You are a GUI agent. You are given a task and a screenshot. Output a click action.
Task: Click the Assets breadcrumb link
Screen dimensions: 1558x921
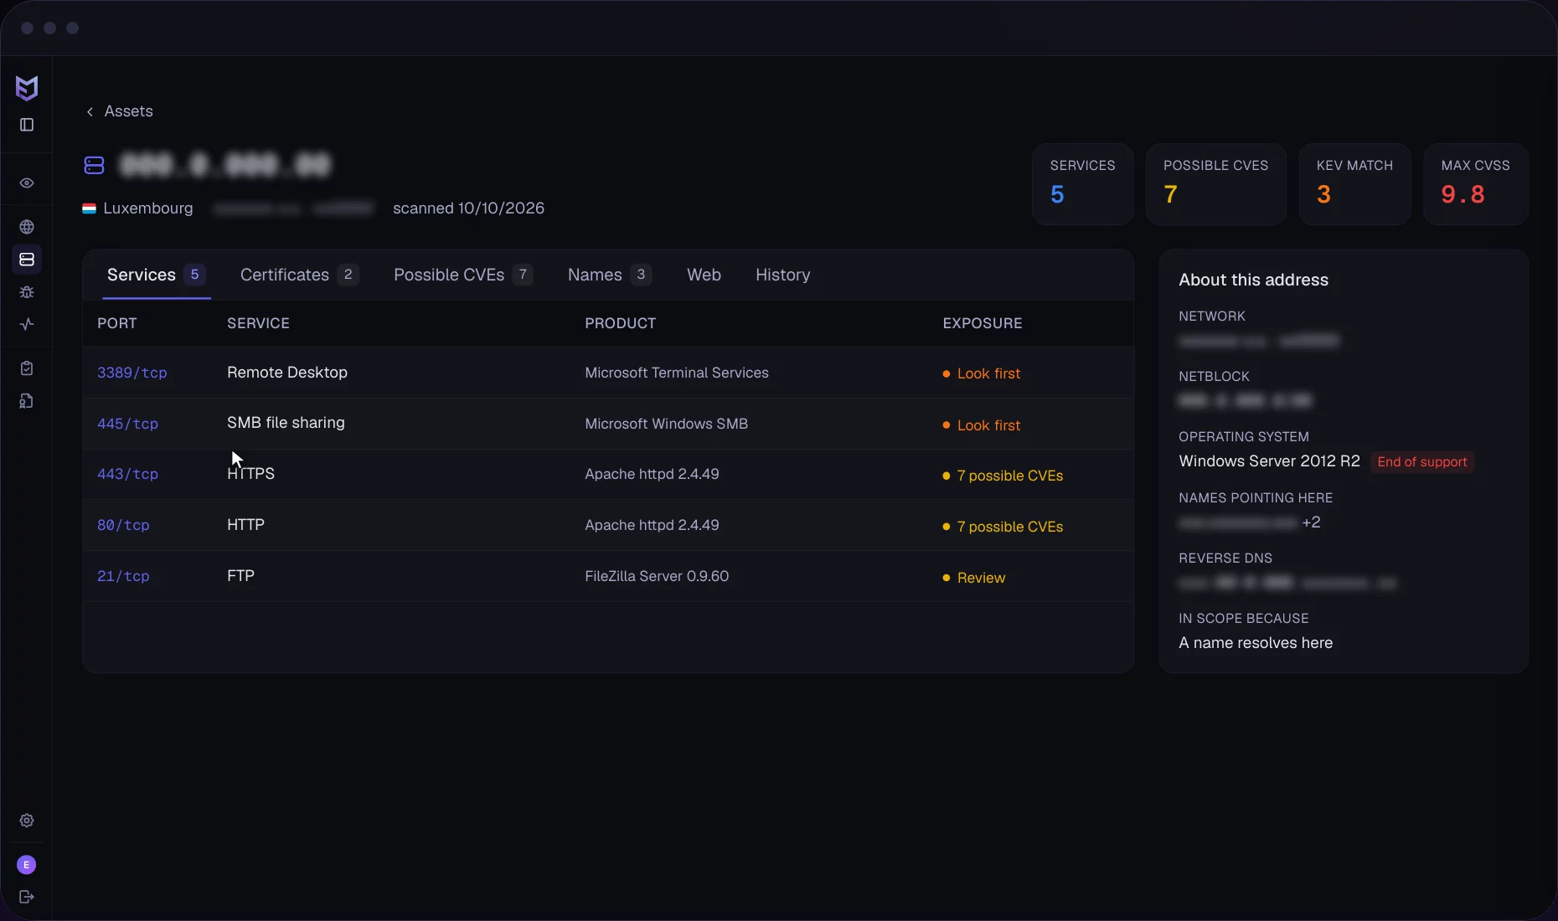click(x=128, y=111)
